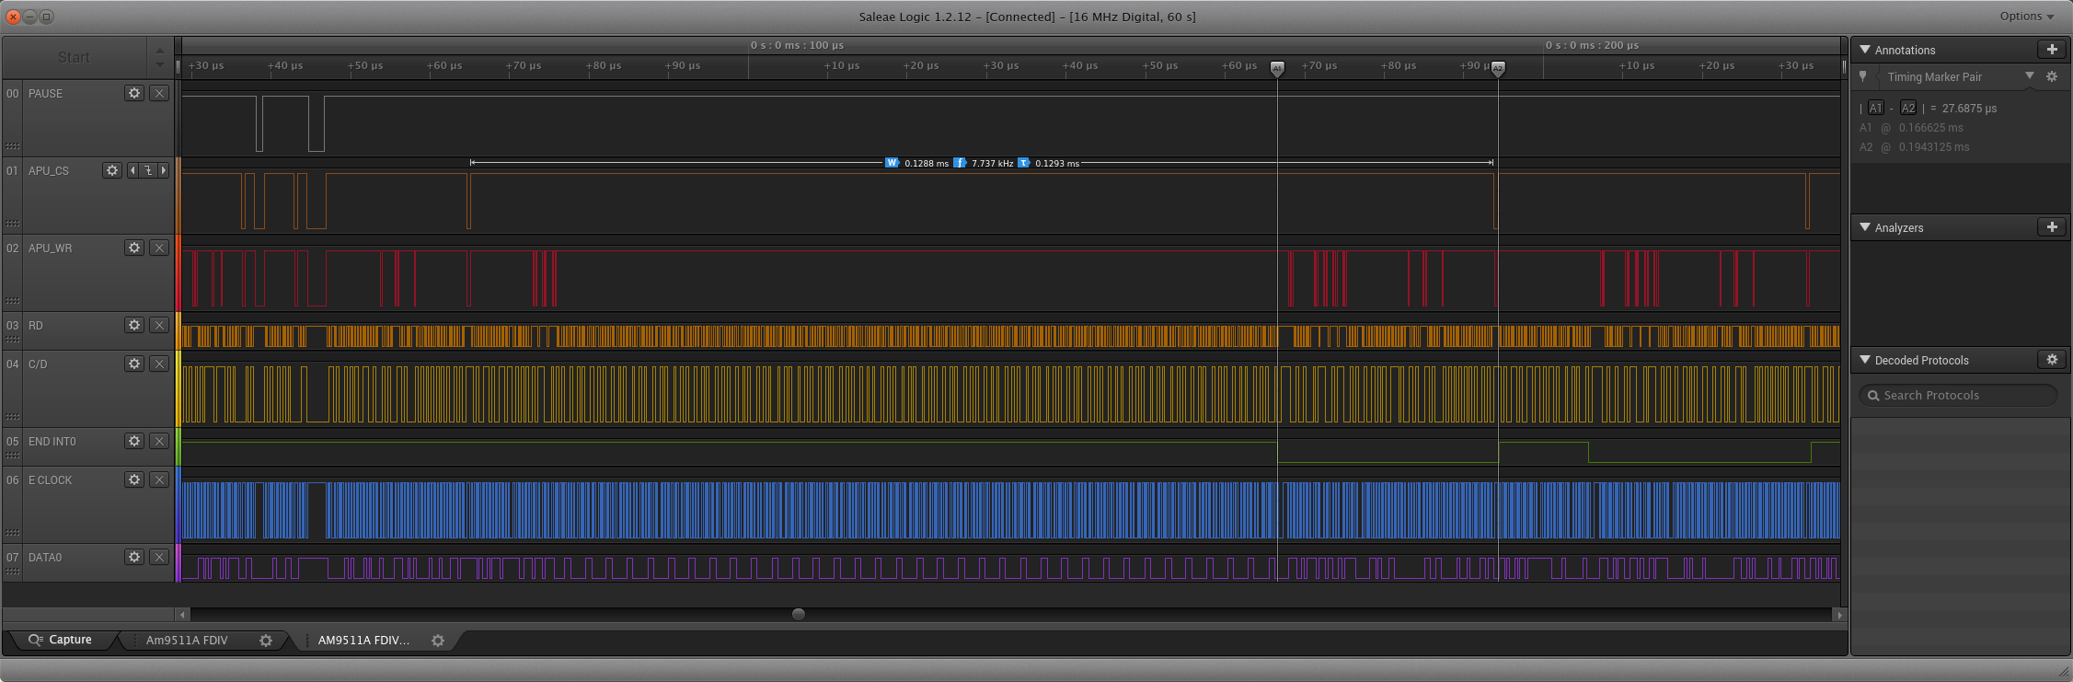Toggle trigger X button on DATA0 channel
The image size is (2073, 682).
point(159,557)
